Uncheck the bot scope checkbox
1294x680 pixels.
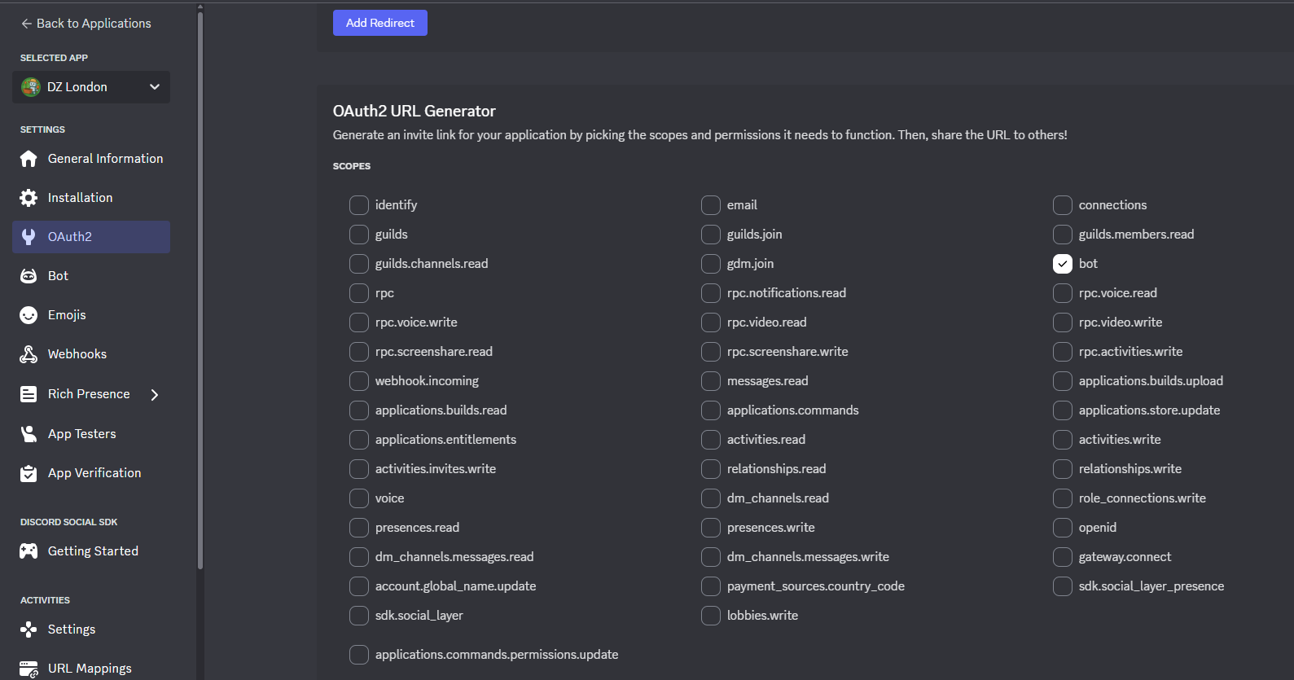click(1063, 264)
